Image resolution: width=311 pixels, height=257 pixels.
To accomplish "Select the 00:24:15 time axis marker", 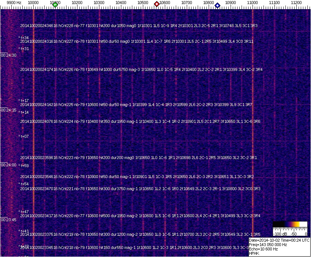I will [x=8, y=110].
